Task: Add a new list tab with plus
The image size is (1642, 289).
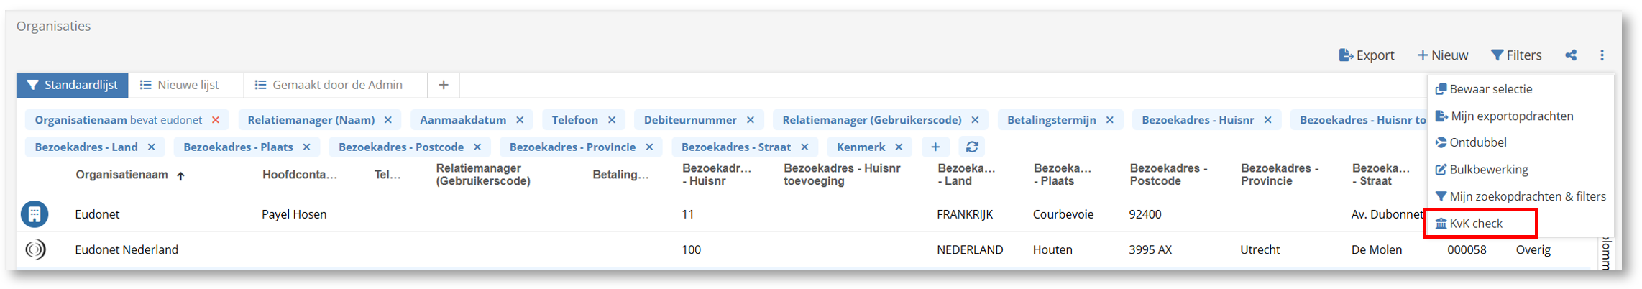Action: pyautogui.click(x=444, y=85)
